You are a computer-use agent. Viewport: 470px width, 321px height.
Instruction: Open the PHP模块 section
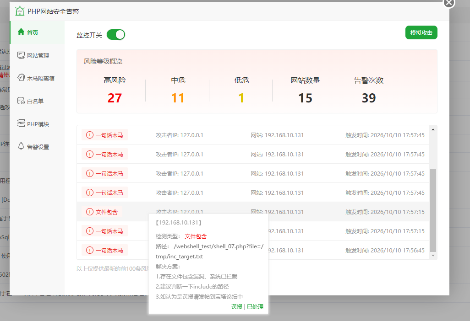point(37,124)
